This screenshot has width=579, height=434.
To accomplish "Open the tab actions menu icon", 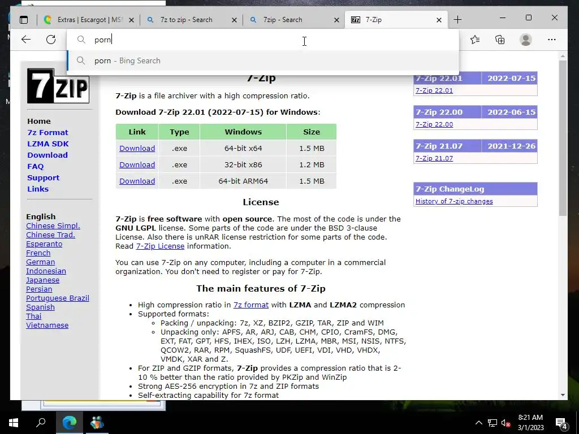I will pos(24,20).
